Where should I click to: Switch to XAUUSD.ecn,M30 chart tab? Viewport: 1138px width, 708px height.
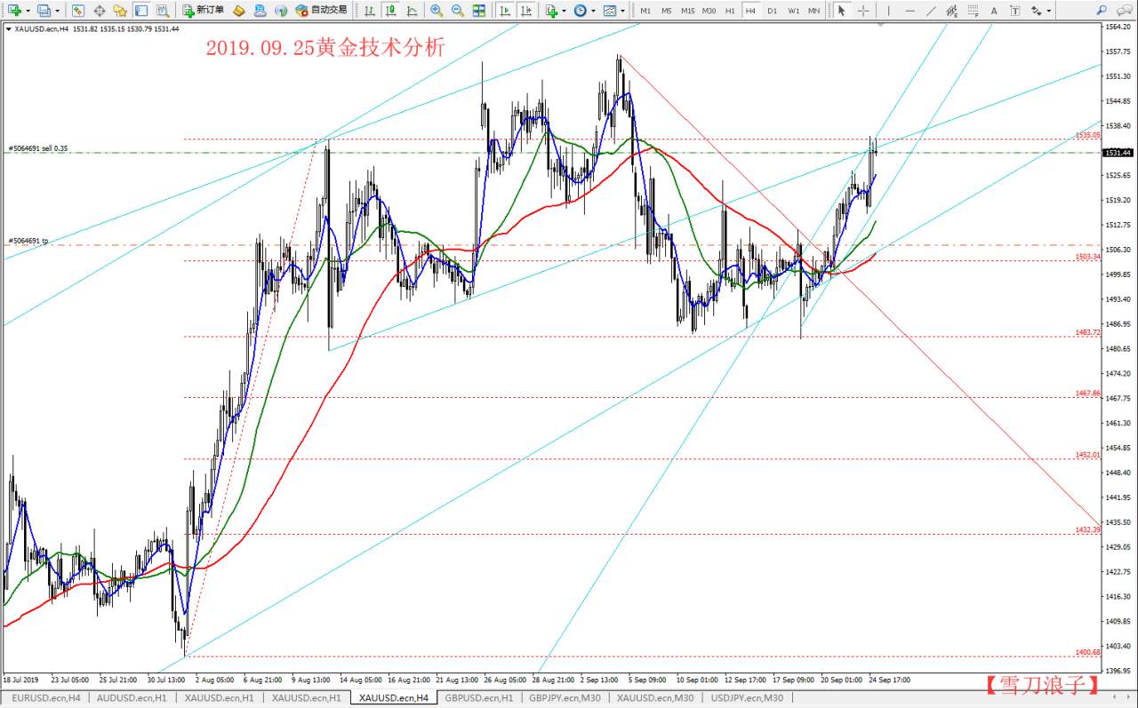(655, 698)
